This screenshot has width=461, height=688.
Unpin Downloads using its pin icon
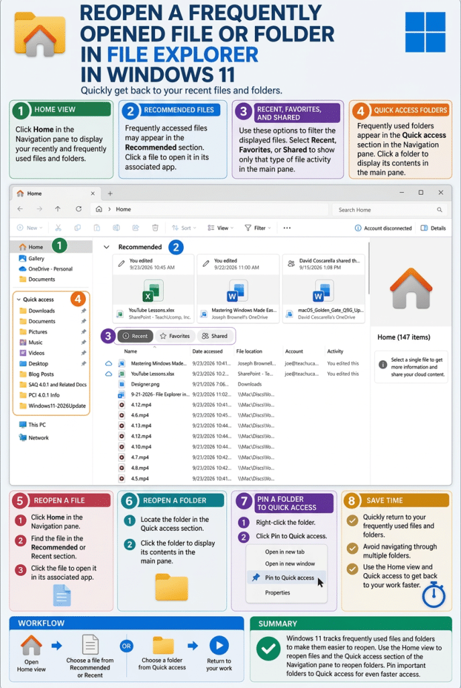point(83,310)
